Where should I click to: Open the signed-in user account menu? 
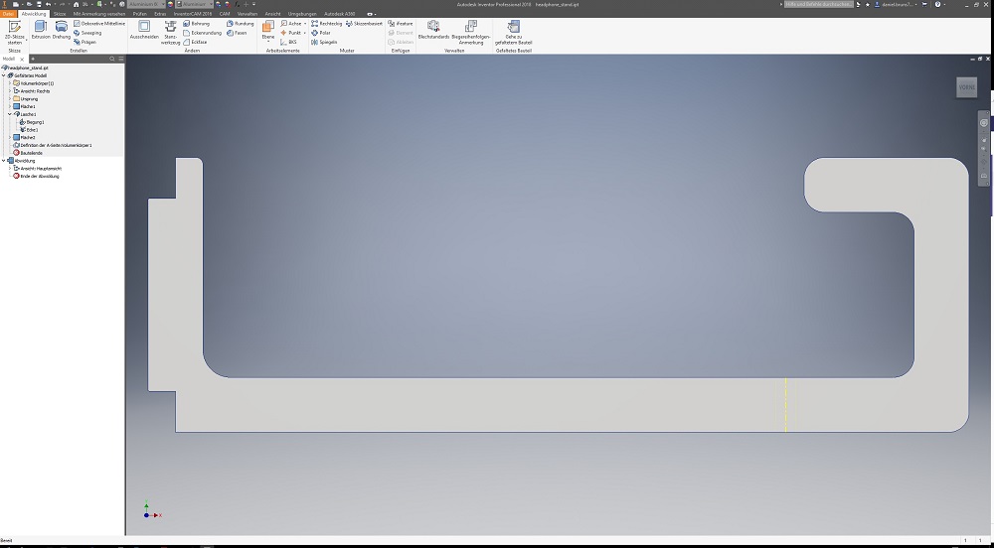tap(896, 4)
